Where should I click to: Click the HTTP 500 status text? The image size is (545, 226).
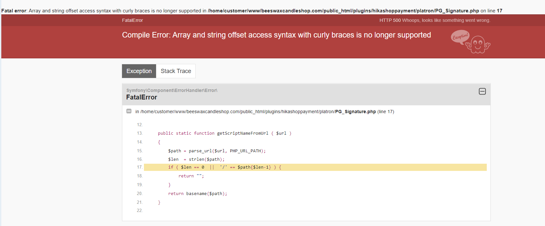tap(390, 20)
